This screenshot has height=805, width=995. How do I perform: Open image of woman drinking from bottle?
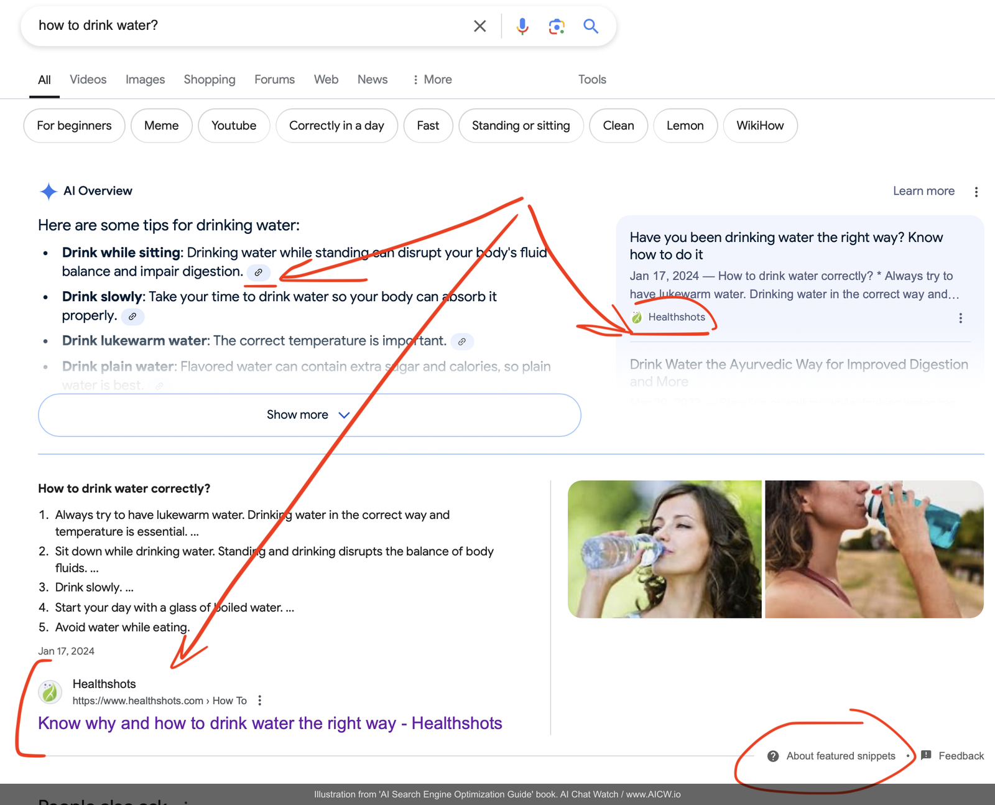pos(664,549)
